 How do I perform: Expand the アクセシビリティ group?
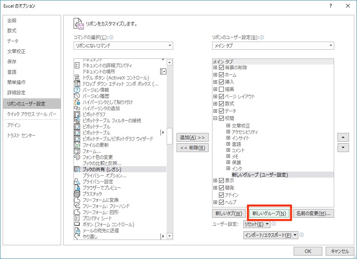228,132
